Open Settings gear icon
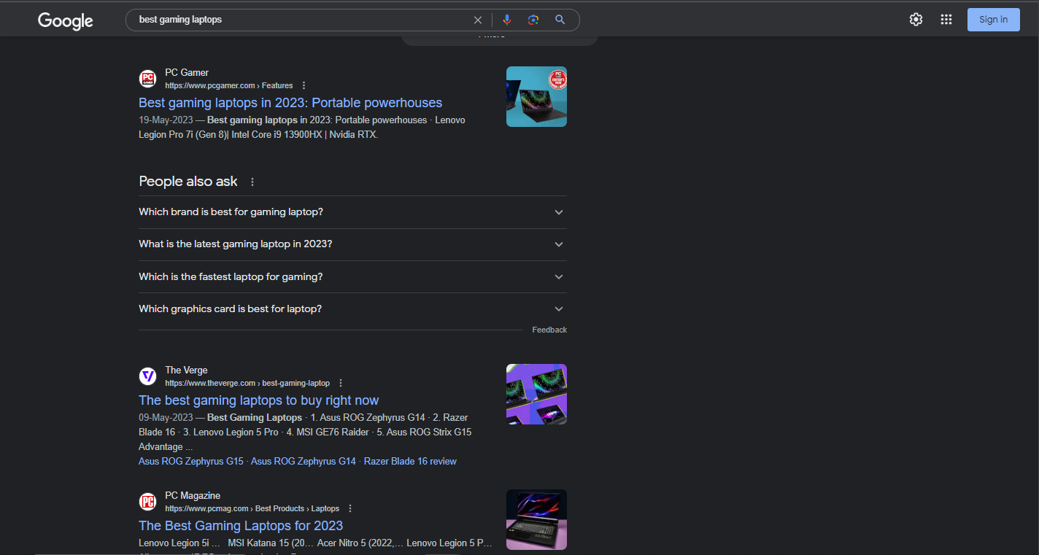 916,20
